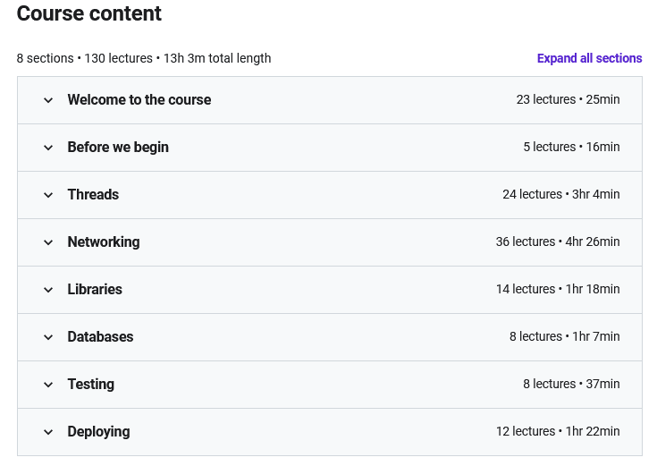This screenshot has width=657, height=466.
Task: Click the Threads section title
Action: point(93,195)
